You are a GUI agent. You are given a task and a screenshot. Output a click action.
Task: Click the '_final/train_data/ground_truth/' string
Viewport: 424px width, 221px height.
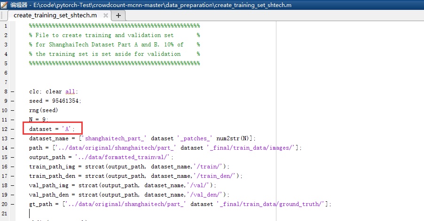[x=272, y=204]
